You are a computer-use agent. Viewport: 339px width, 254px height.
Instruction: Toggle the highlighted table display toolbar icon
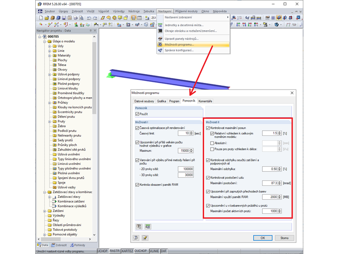134,18
